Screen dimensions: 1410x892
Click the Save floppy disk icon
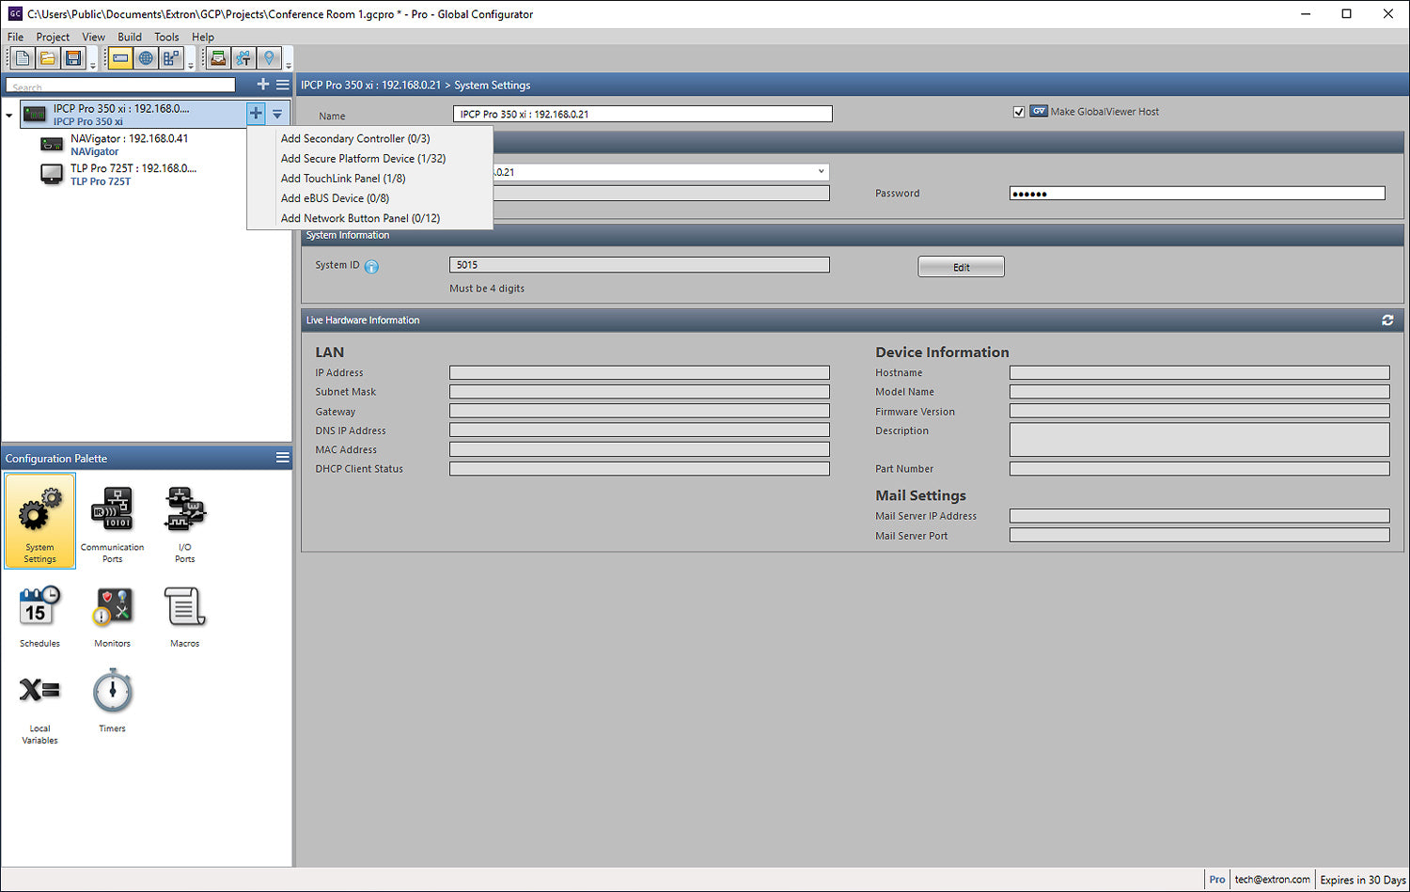coord(73,58)
